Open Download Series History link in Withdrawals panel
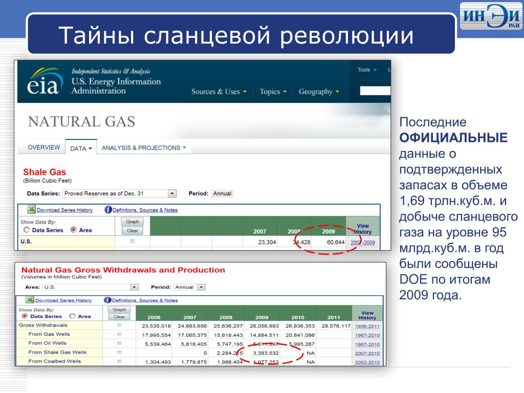 click(x=63, y=300)
